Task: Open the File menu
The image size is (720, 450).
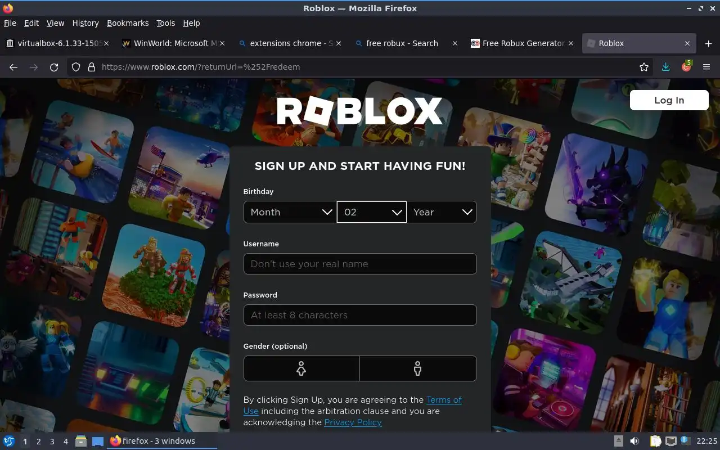Action: [x=10, y=23]
